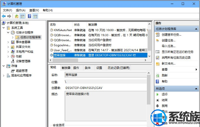200x127 pixels.
Task: Select the User_Feed_... task row
Action: tap(98, 50)
